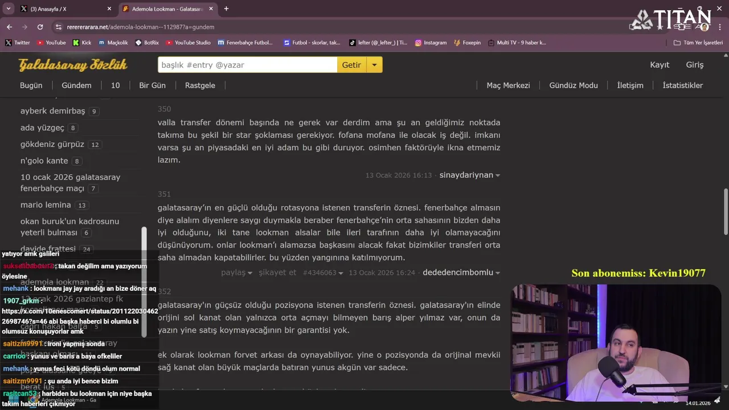Image resolution: width=729 pixels, height=410 pixels.
Task: Close the Anasayfa / X tab
Action: pyautogui.click(x=109, y=9)
